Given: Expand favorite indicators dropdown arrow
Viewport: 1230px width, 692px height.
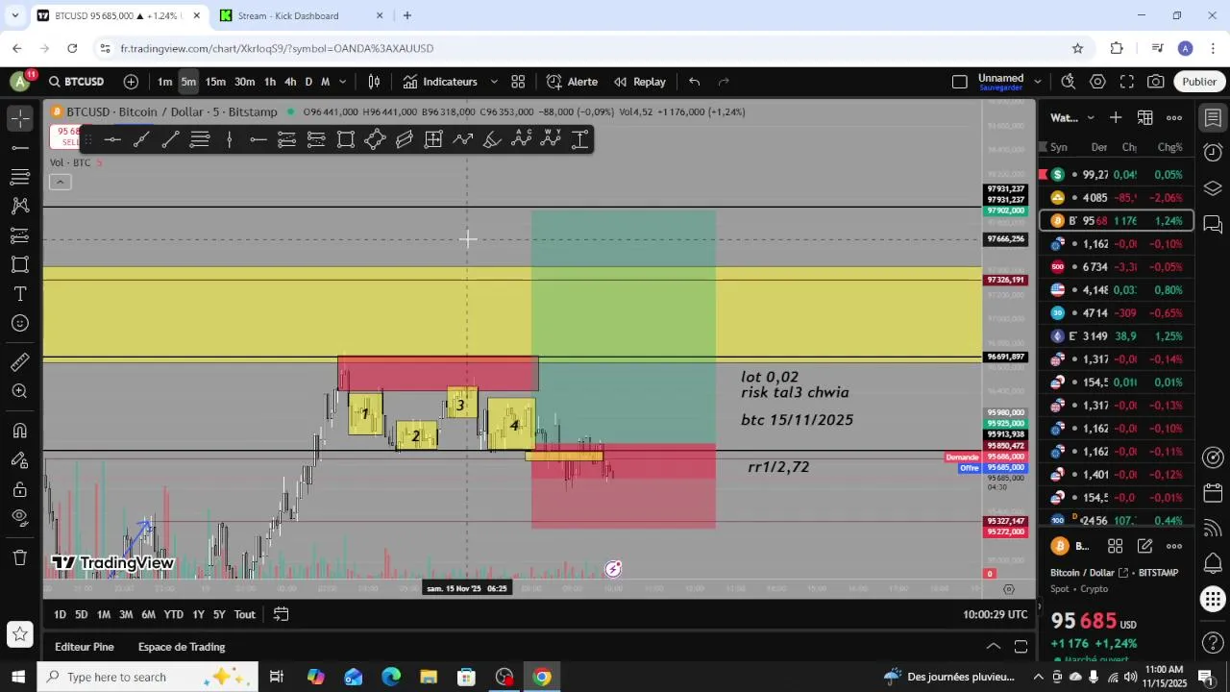Looking at the screenshot, I should click(494, 82).
